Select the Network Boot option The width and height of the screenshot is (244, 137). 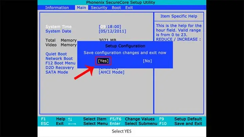[59, 59]
